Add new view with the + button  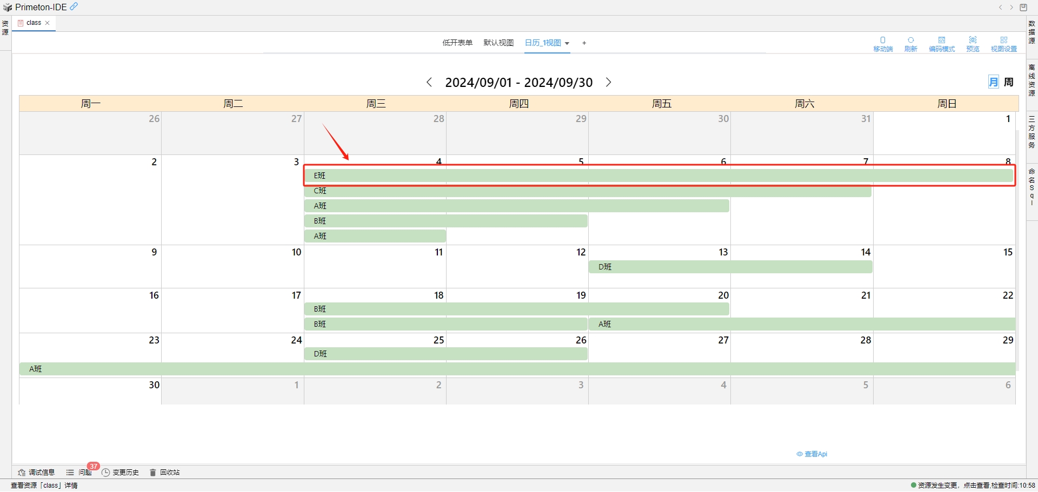click(584, 43)
